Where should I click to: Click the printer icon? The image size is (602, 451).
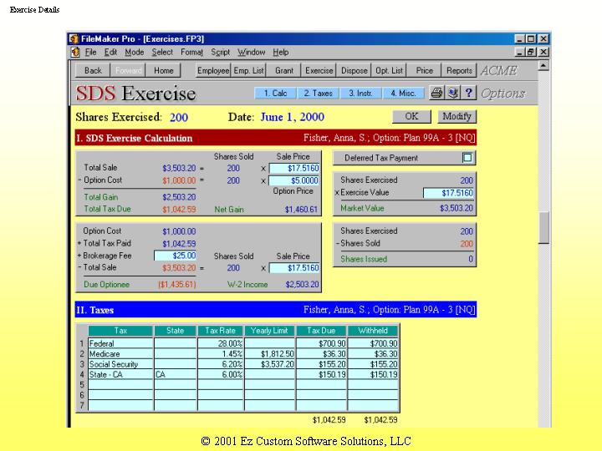(x=436, y=93)
